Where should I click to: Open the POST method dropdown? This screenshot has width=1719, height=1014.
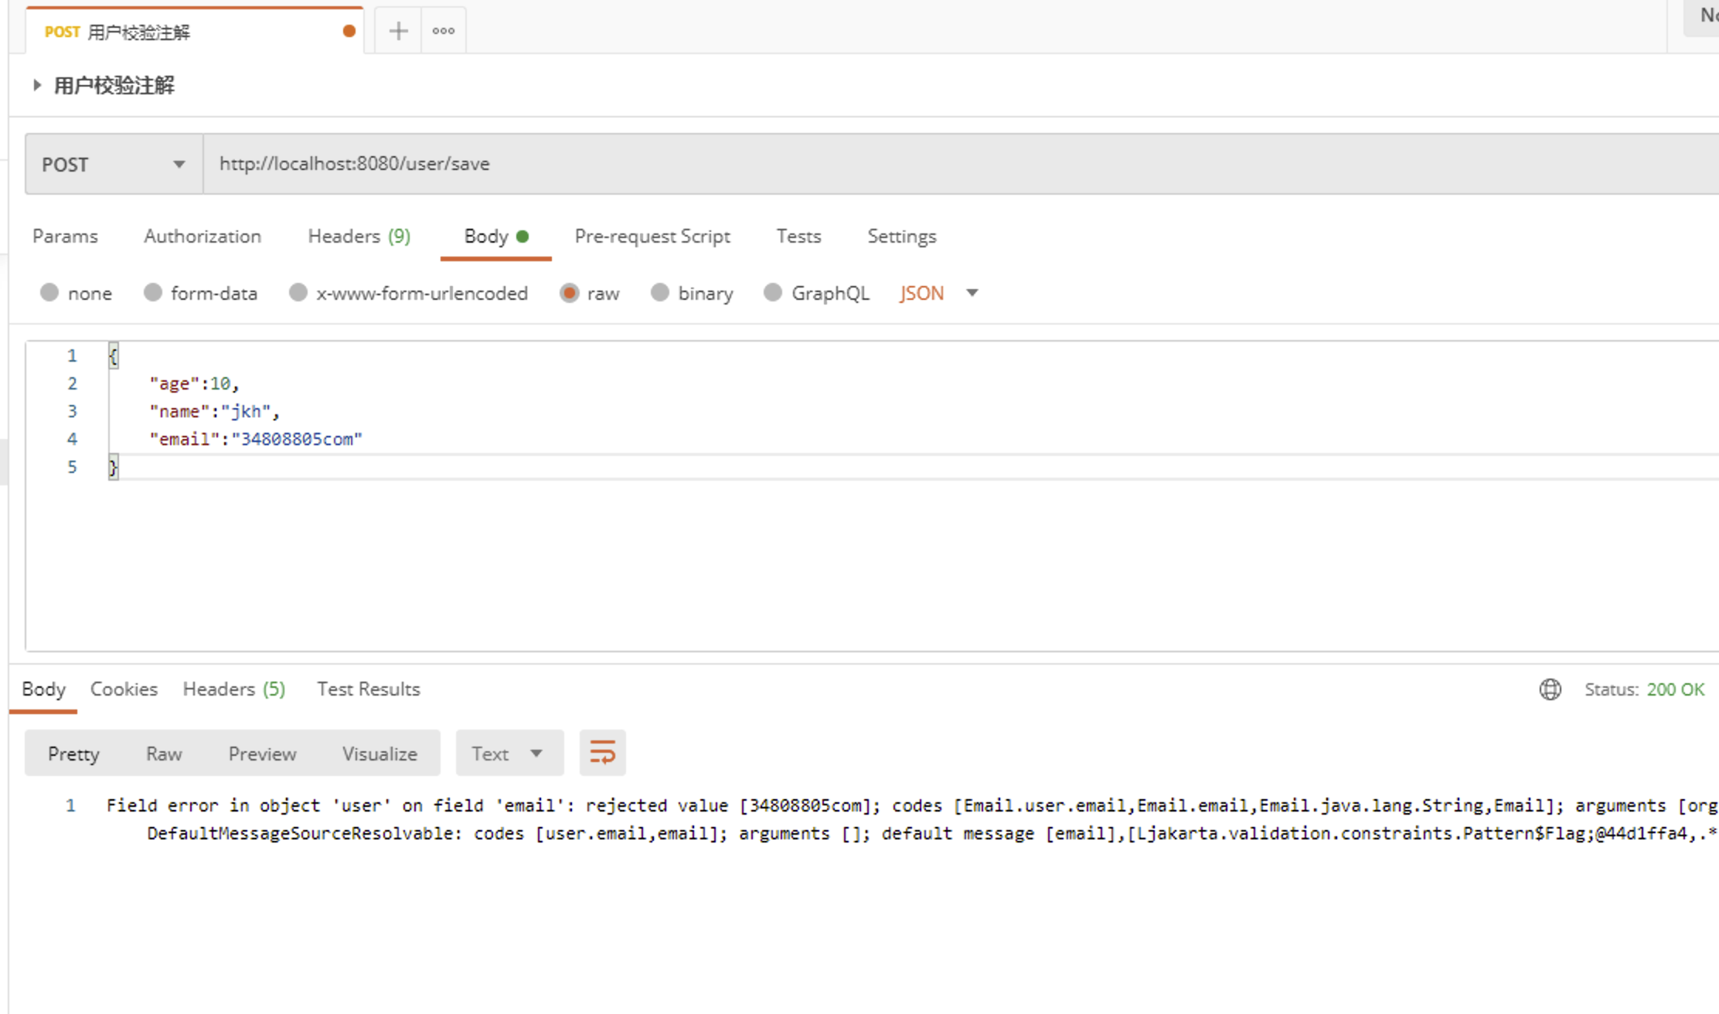[x=114, y=164]
